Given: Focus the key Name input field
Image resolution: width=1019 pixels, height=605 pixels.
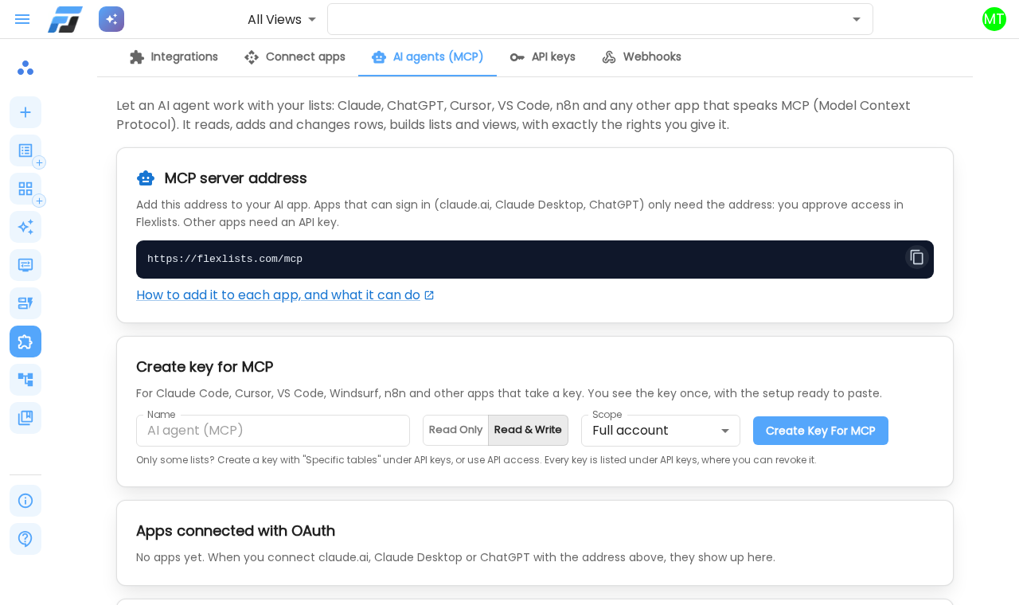Looking at the screenshot, I should tap(273, 431).
